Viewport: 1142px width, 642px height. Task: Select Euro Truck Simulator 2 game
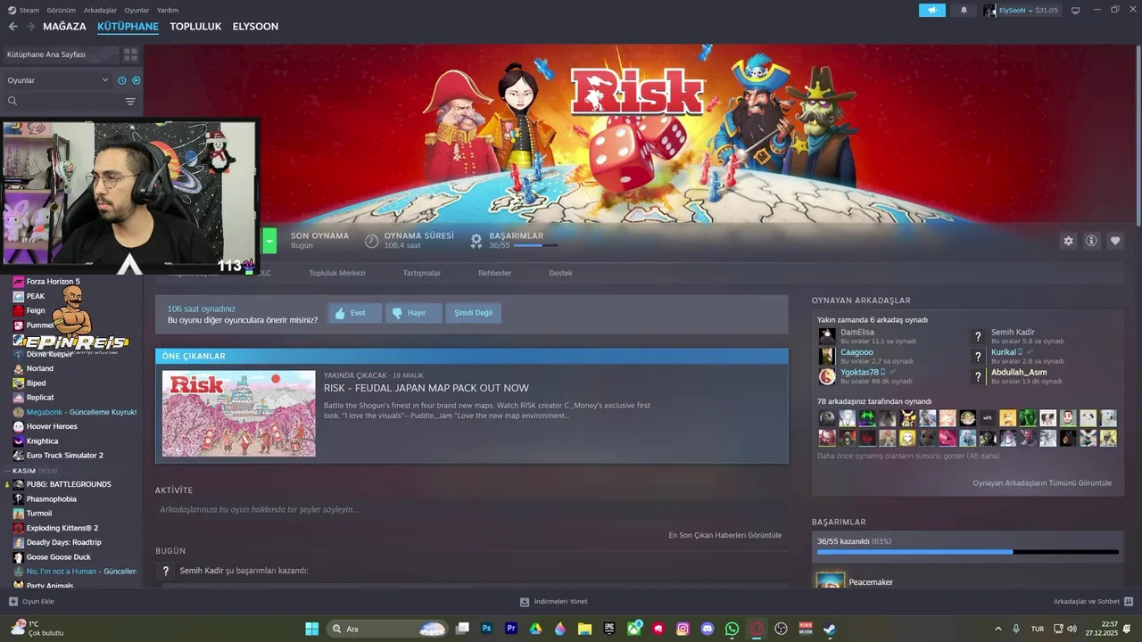(x=64, y=456)
